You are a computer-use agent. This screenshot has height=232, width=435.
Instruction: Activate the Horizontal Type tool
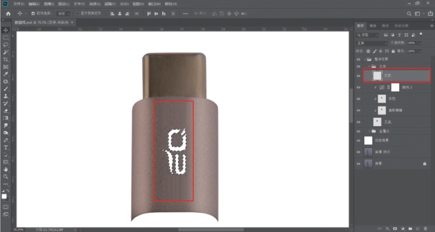[6, 147]
